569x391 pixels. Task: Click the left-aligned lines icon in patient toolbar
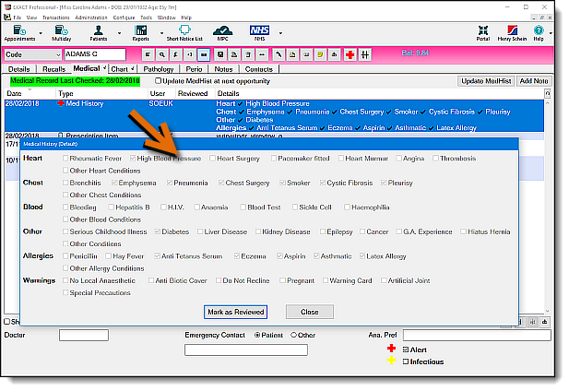pyautogui.click(x=148, y=54)
